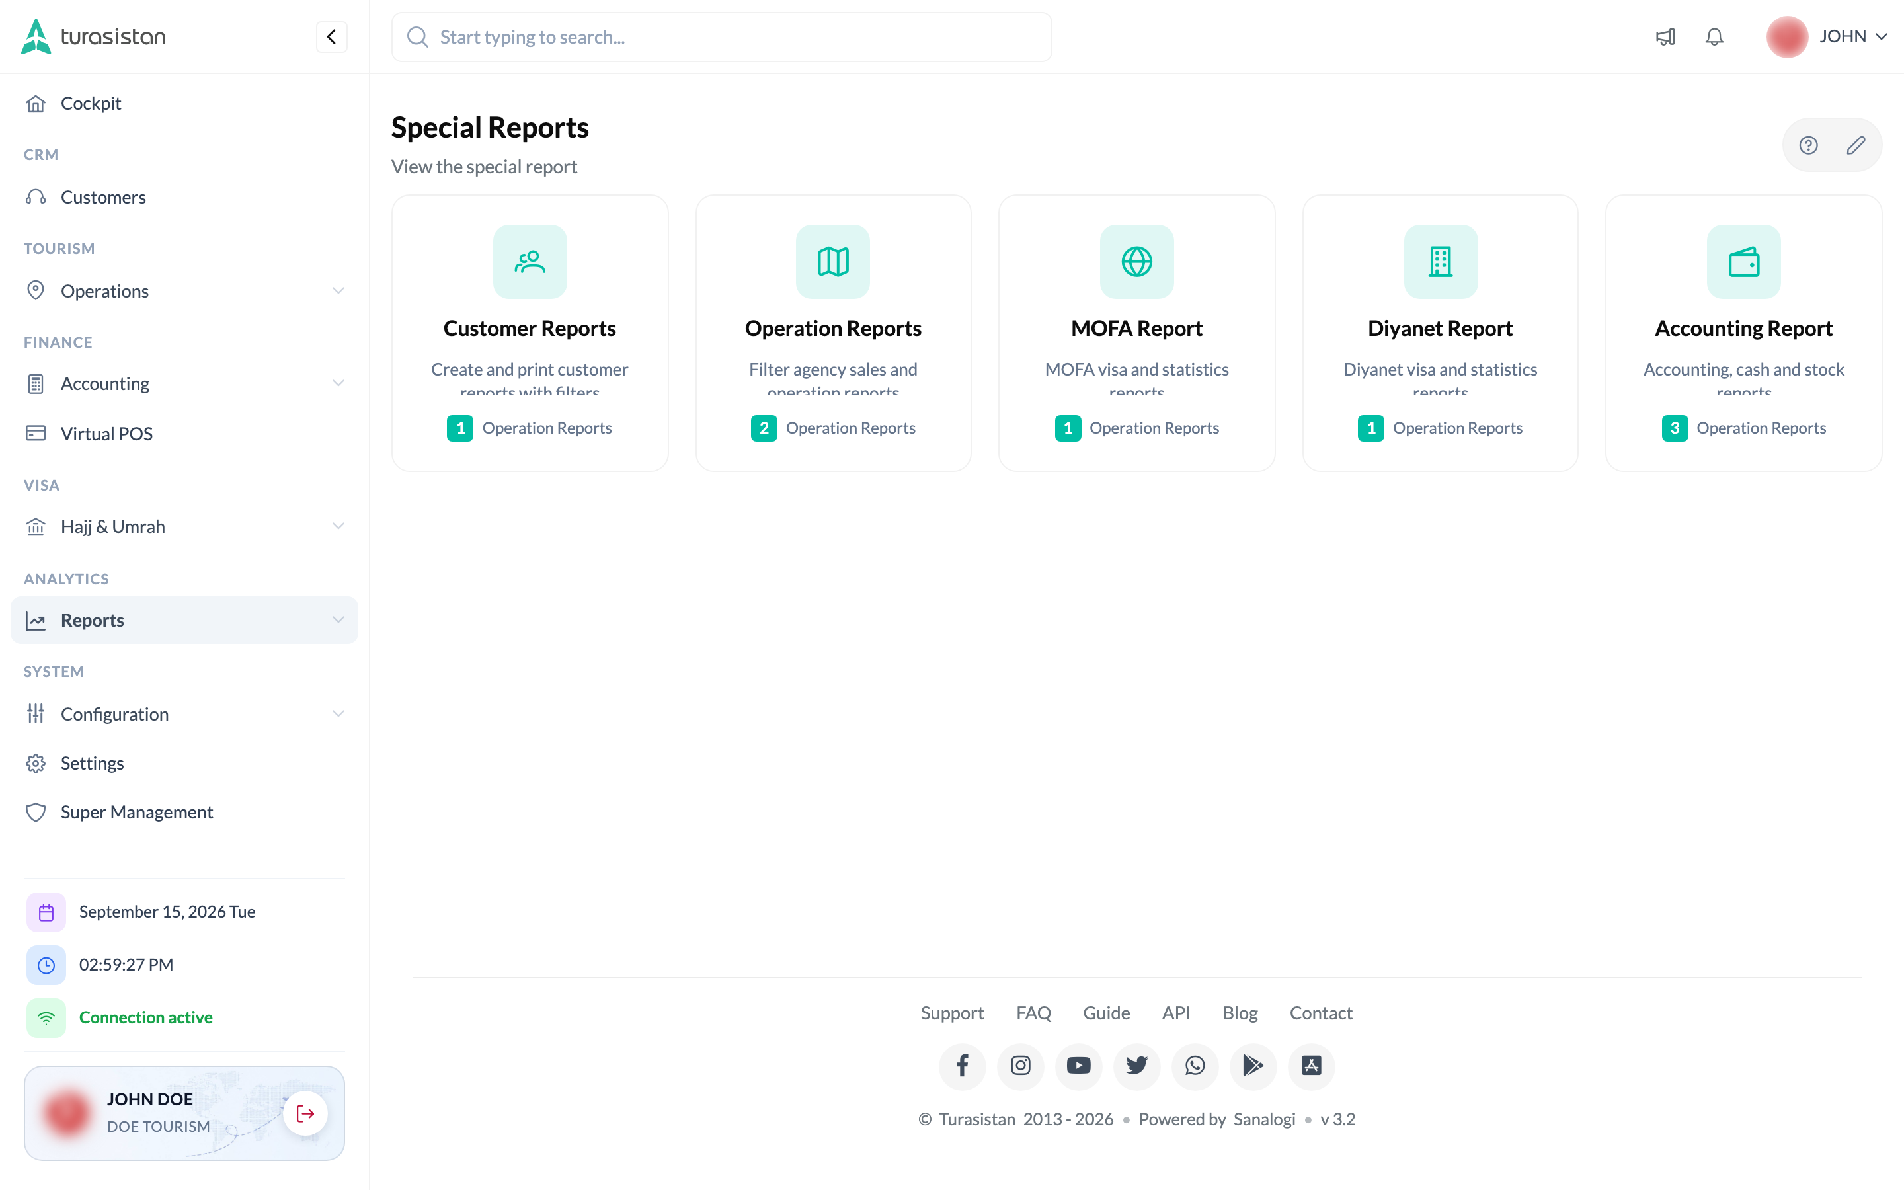Click the Turasistan logo
1904x1190 pixels.
[x=94, y=37]
